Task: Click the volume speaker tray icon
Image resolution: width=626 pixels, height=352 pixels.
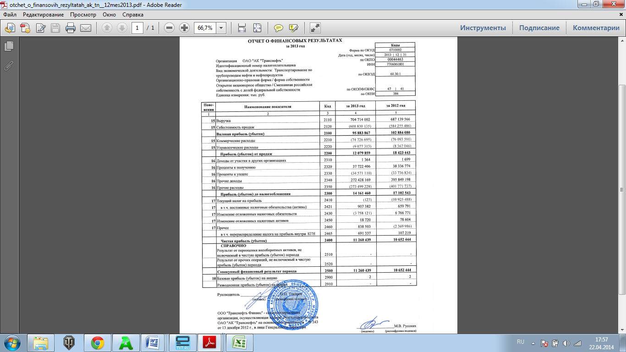Action: point(566,343)
